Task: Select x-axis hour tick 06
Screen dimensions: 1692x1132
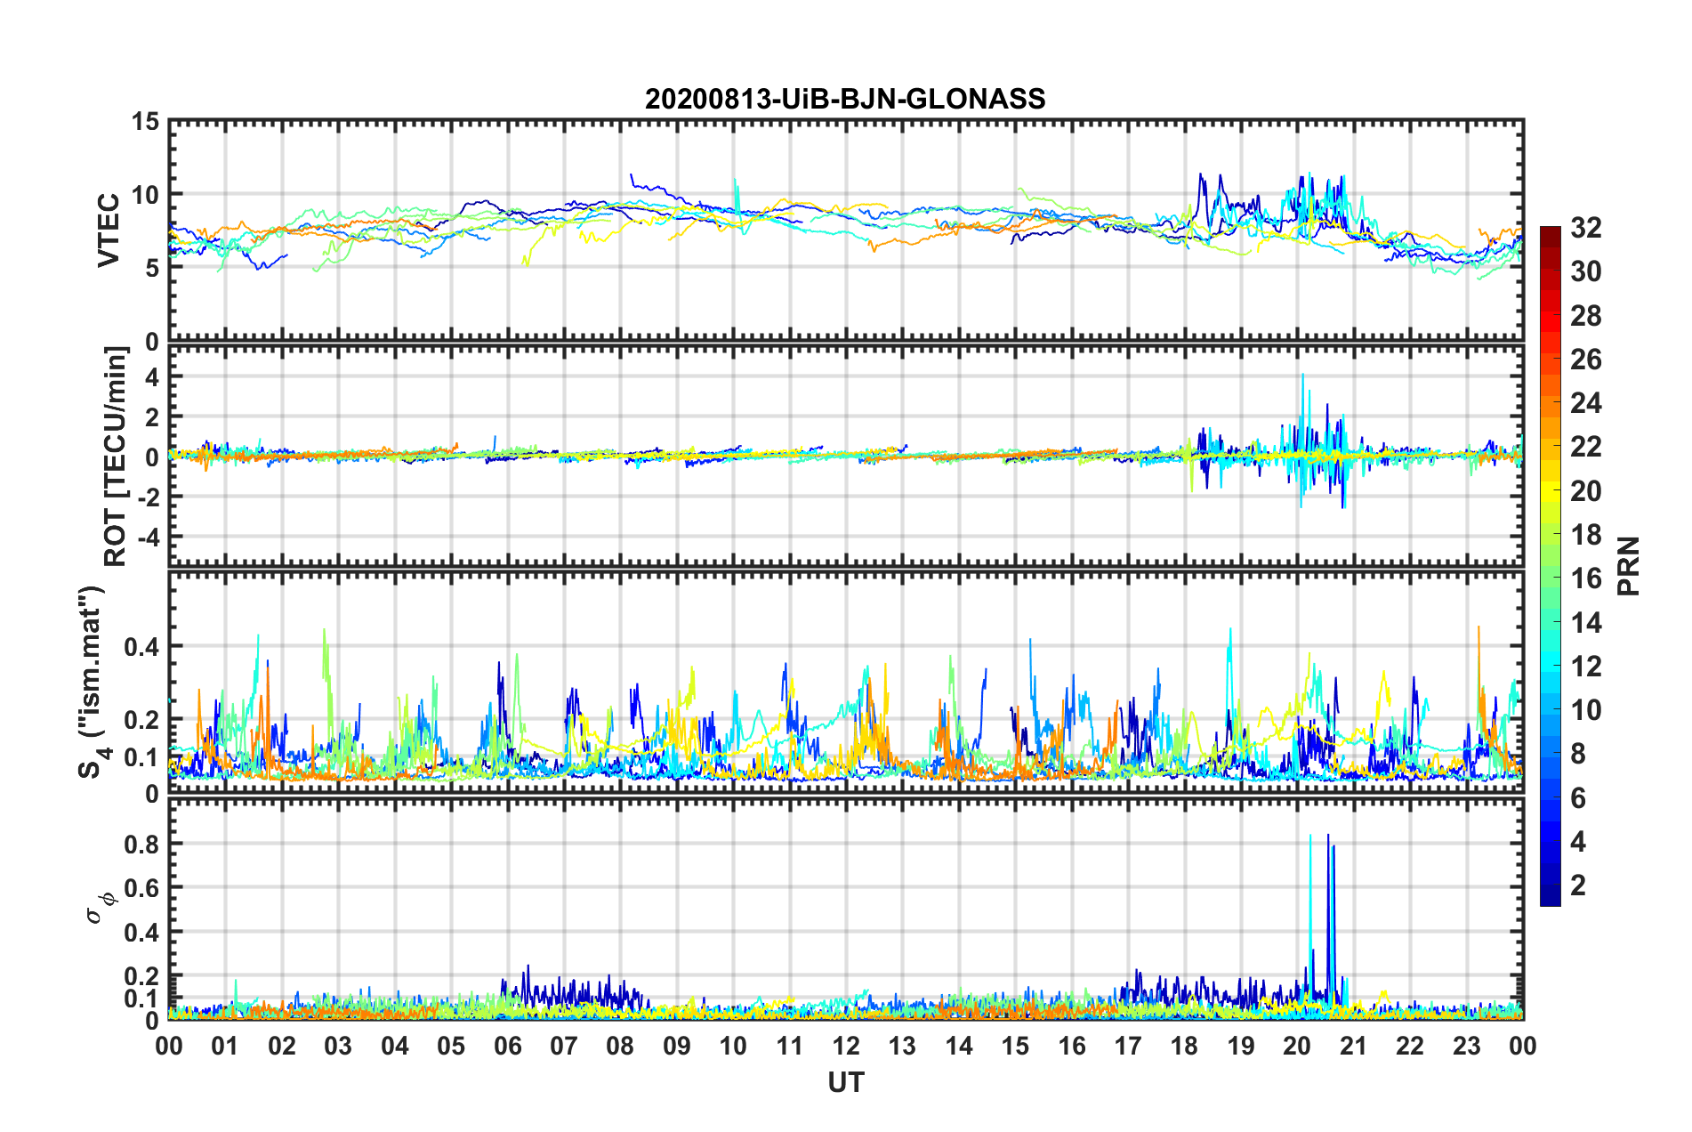Action: click(x=508, y=1046)
